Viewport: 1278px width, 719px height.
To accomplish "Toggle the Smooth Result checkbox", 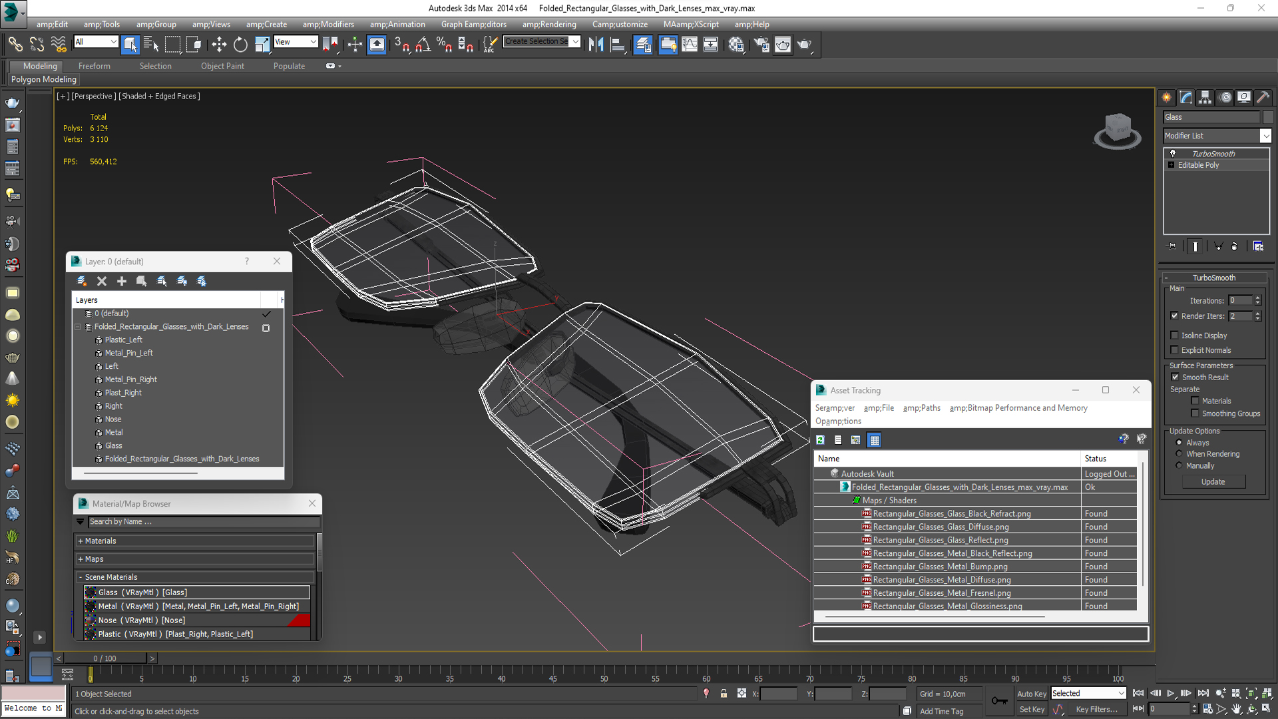I will [1175, 377].
